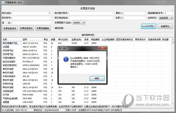Close the 开票清单导入软件 window

(171, 2)
